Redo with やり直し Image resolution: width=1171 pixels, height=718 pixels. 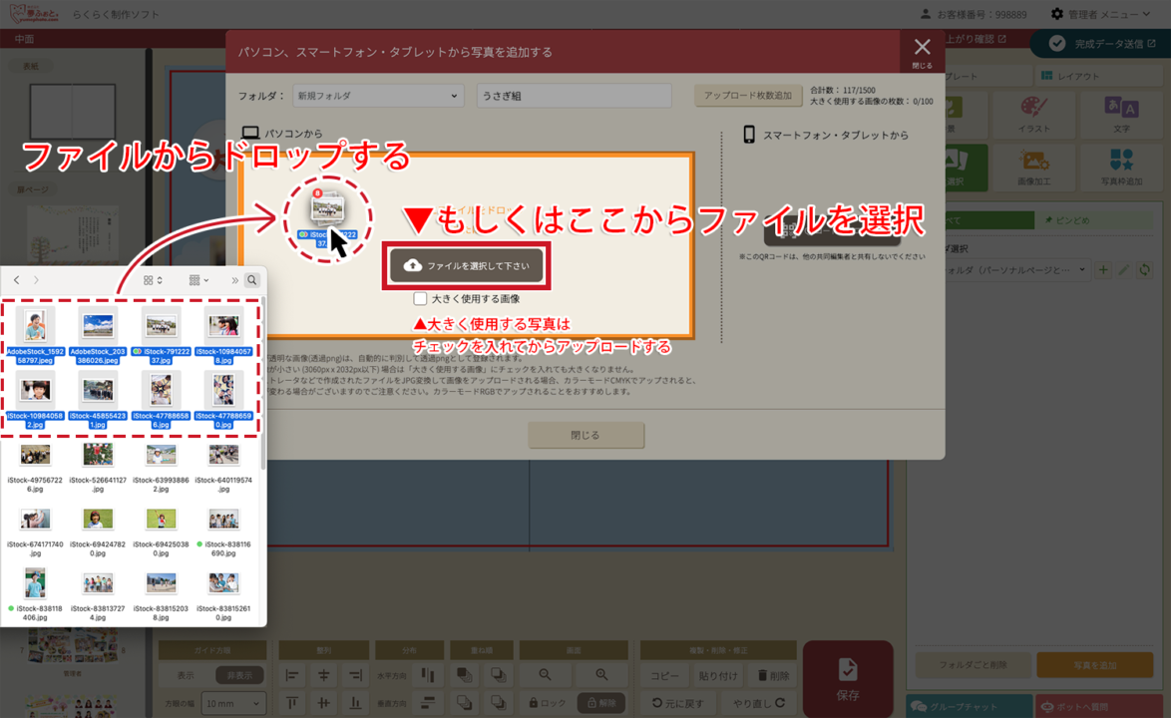click(759, 702)
